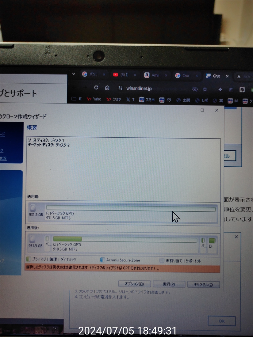Go to the browser home page icon
The height and width of the screenshot is (337, 253).
[x=107, y=88]
